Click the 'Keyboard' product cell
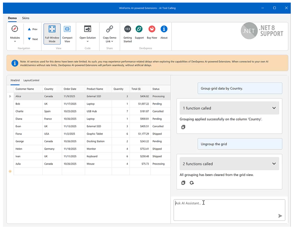 point(98,156)
